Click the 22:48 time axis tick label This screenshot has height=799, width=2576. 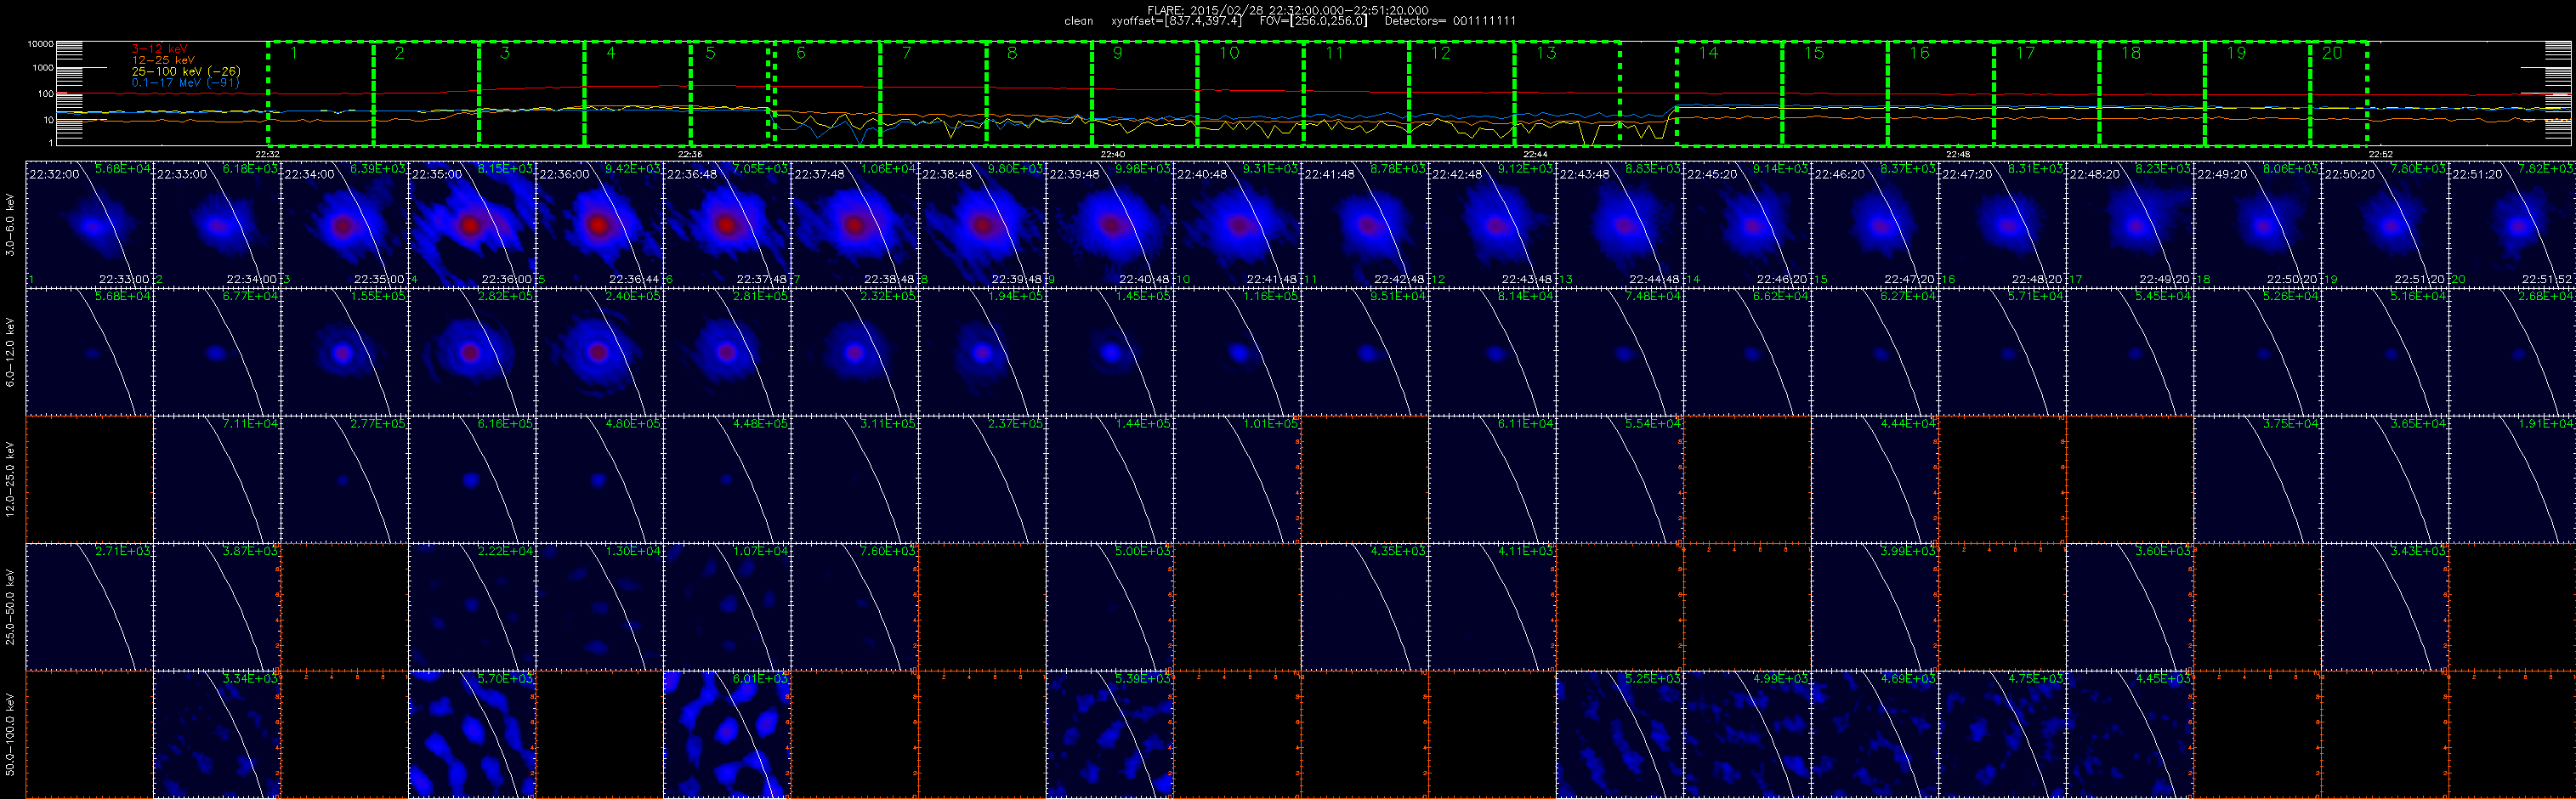(1958, 154)
